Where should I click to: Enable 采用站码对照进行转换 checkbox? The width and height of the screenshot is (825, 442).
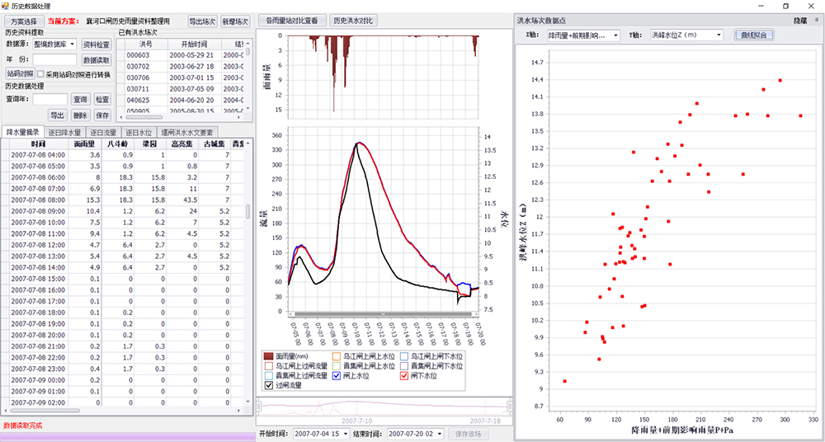pyautogui.click(x=40, y=74)
